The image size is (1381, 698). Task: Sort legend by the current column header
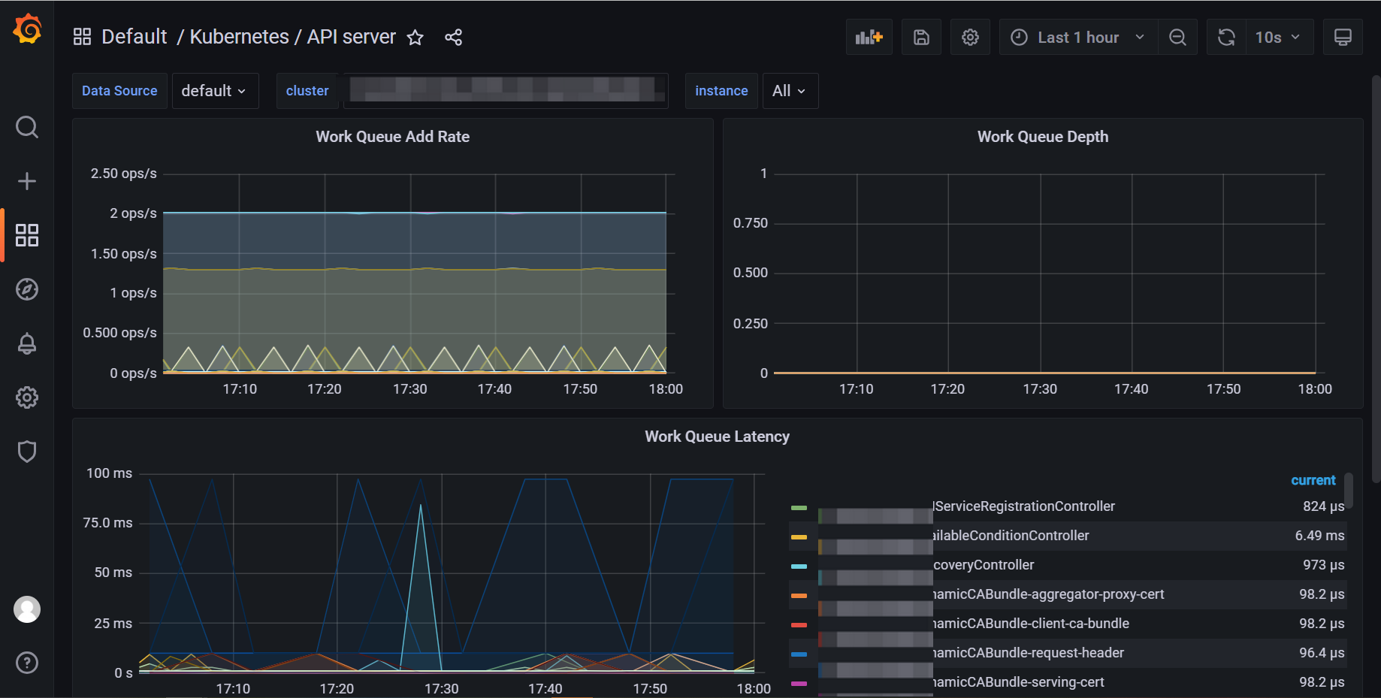1313,480
